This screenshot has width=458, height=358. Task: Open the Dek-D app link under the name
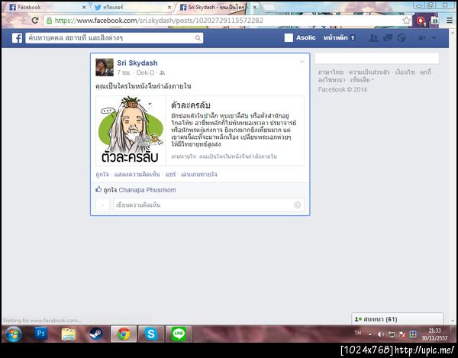[145, 73]
